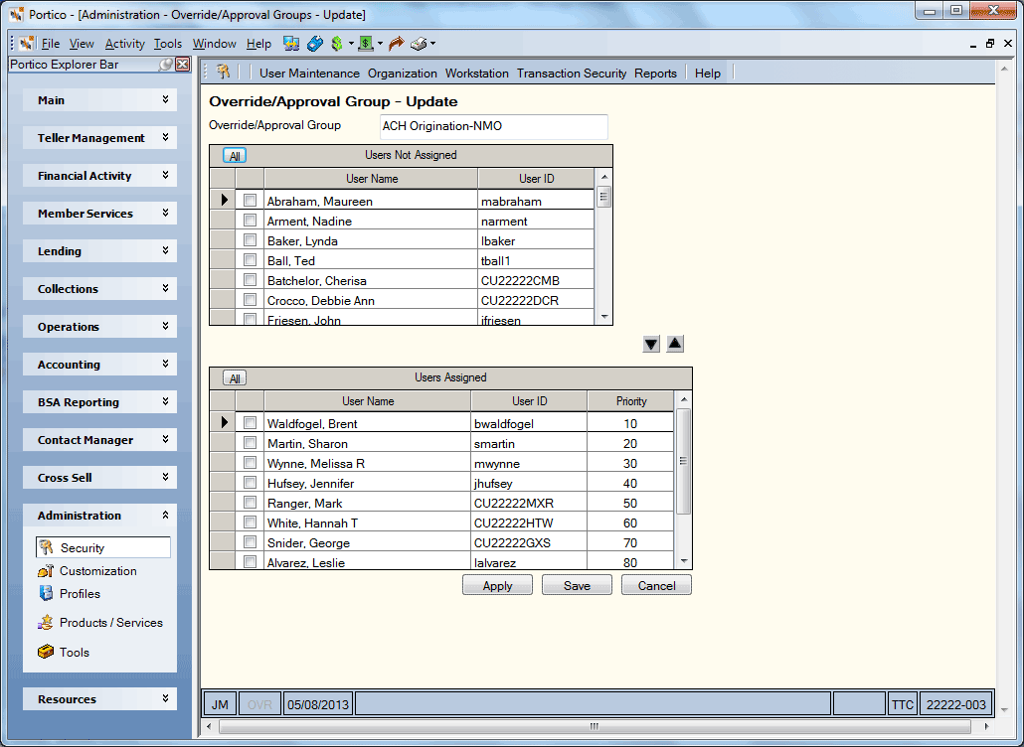Screen dimensions: 1024x747
Task: Check the box for Arment, Nadine
Action: [250, 221]
